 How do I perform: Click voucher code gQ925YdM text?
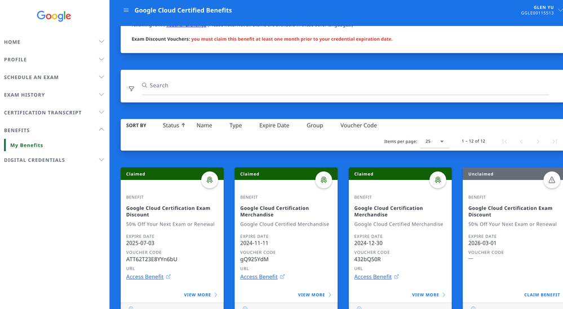(254, 259)
